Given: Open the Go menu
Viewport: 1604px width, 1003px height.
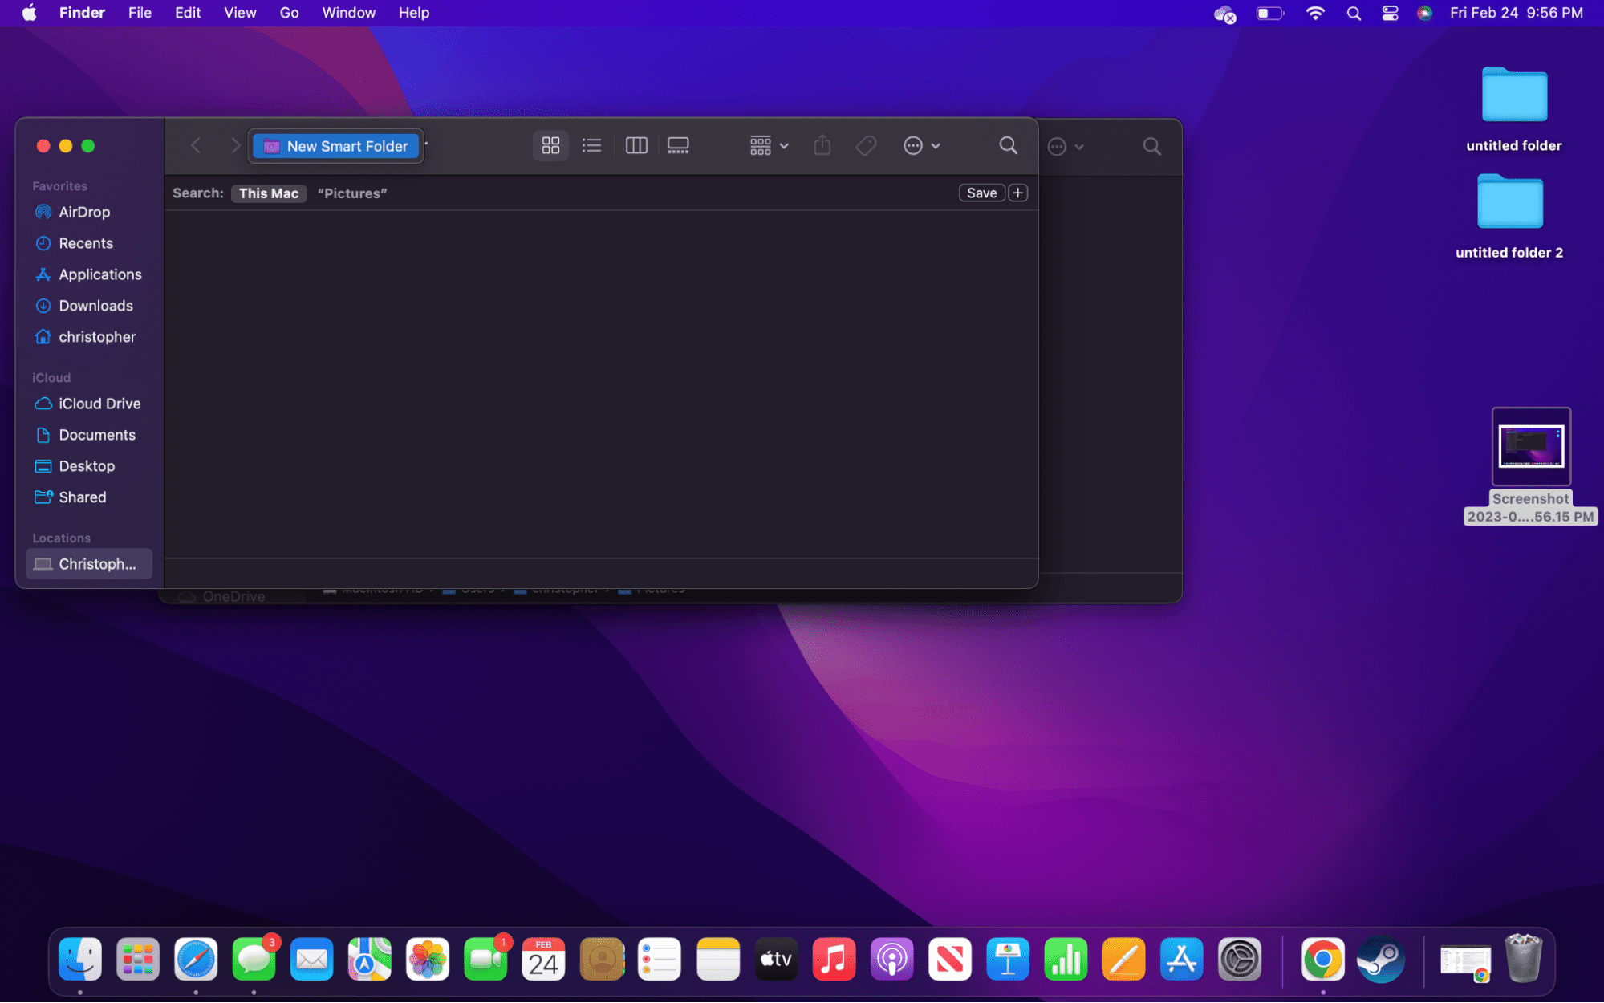Looking at the screenshot, I should [289, 13].
